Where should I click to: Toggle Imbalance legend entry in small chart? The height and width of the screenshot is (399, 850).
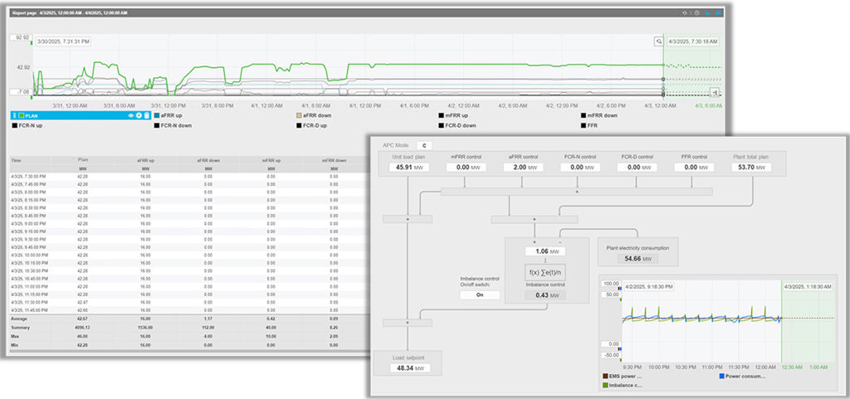(x=622, y=385)
